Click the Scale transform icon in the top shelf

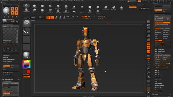tap(60, 17)
